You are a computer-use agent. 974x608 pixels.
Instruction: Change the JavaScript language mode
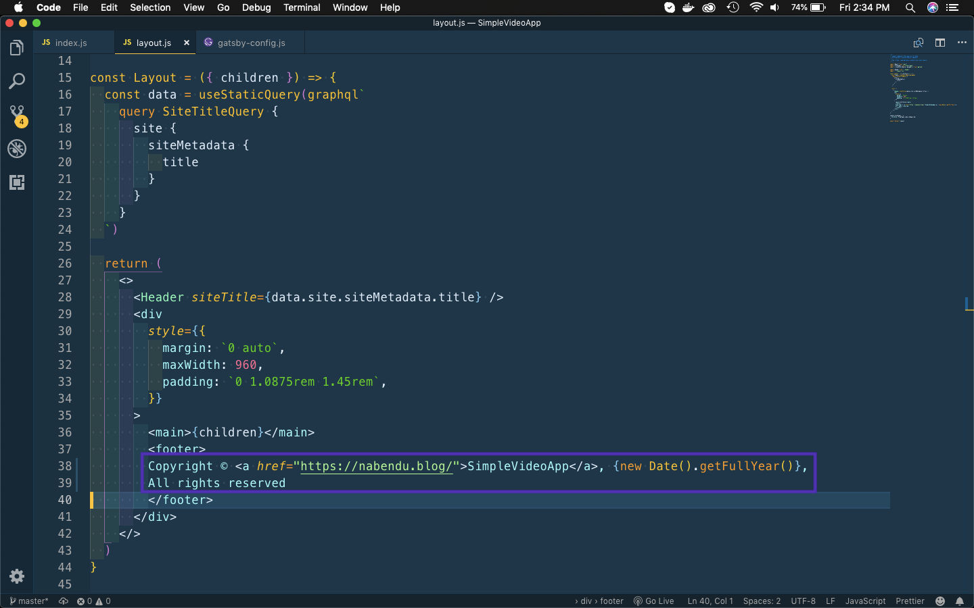865,601
